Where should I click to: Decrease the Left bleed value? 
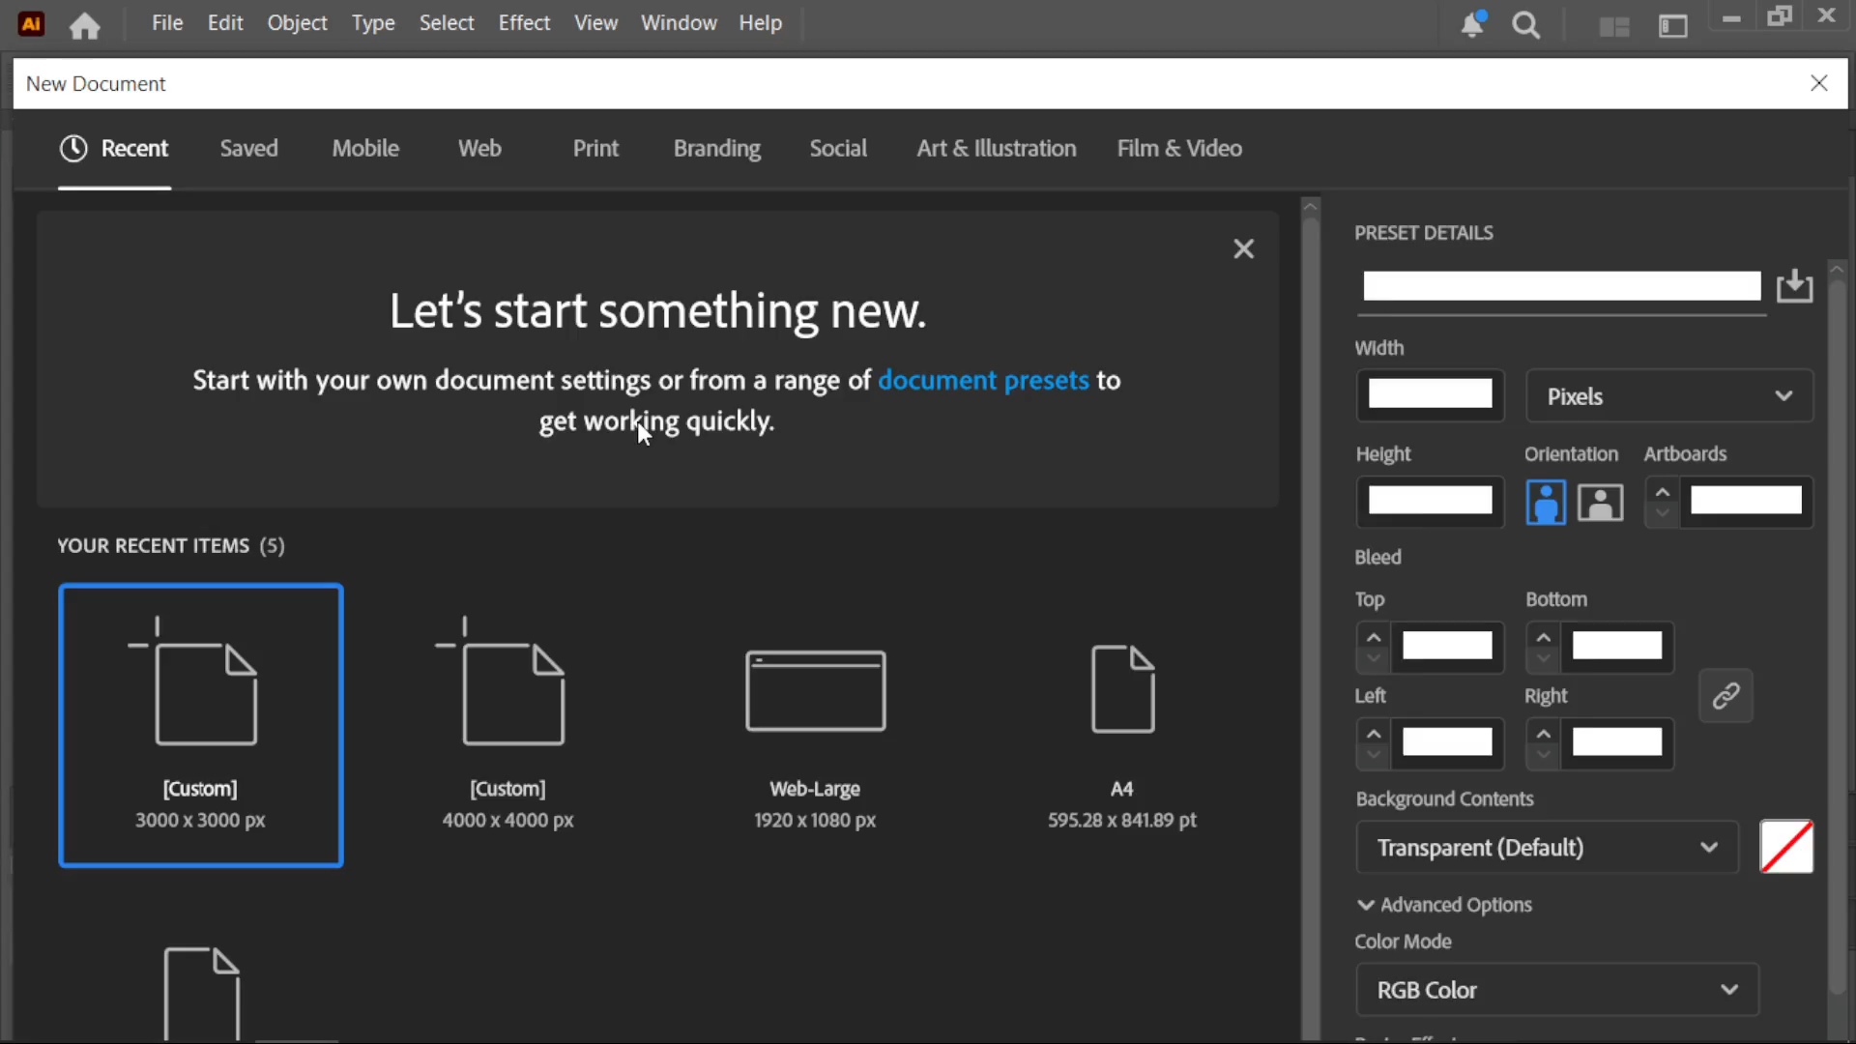coord(1374,756)
